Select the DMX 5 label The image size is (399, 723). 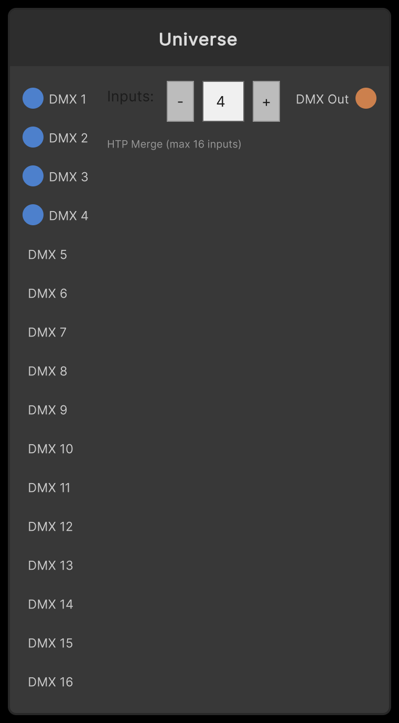48,255
